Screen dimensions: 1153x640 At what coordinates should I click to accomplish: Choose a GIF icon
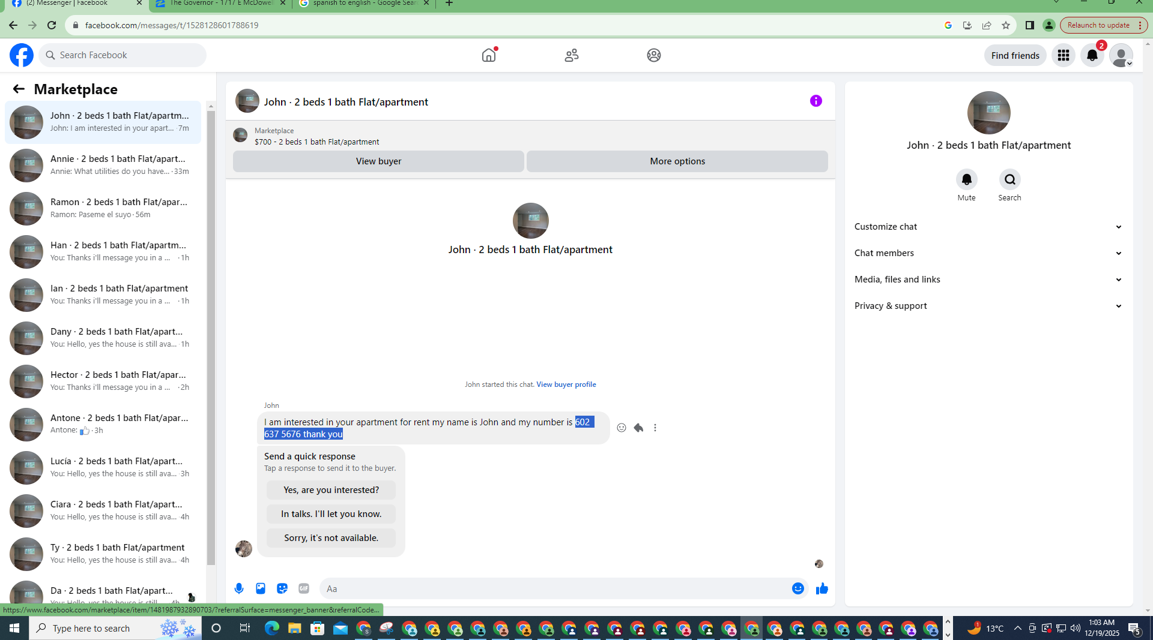pos(304,588)
